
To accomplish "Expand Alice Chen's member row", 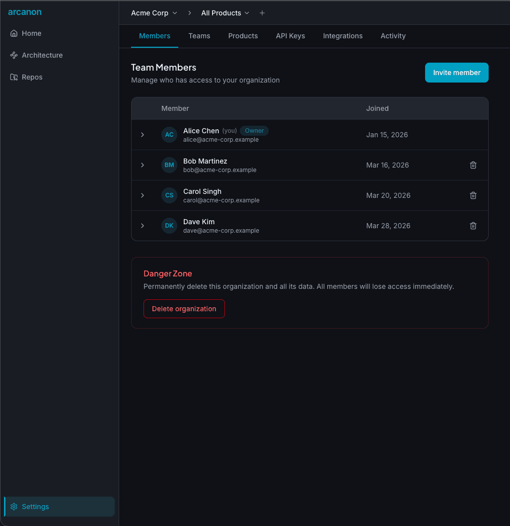I will click(143, 134).
